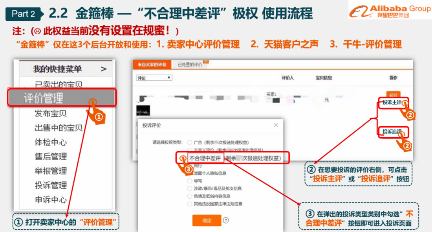
Task: Select the 广告 complaint type radio
Action: point(190,142)
